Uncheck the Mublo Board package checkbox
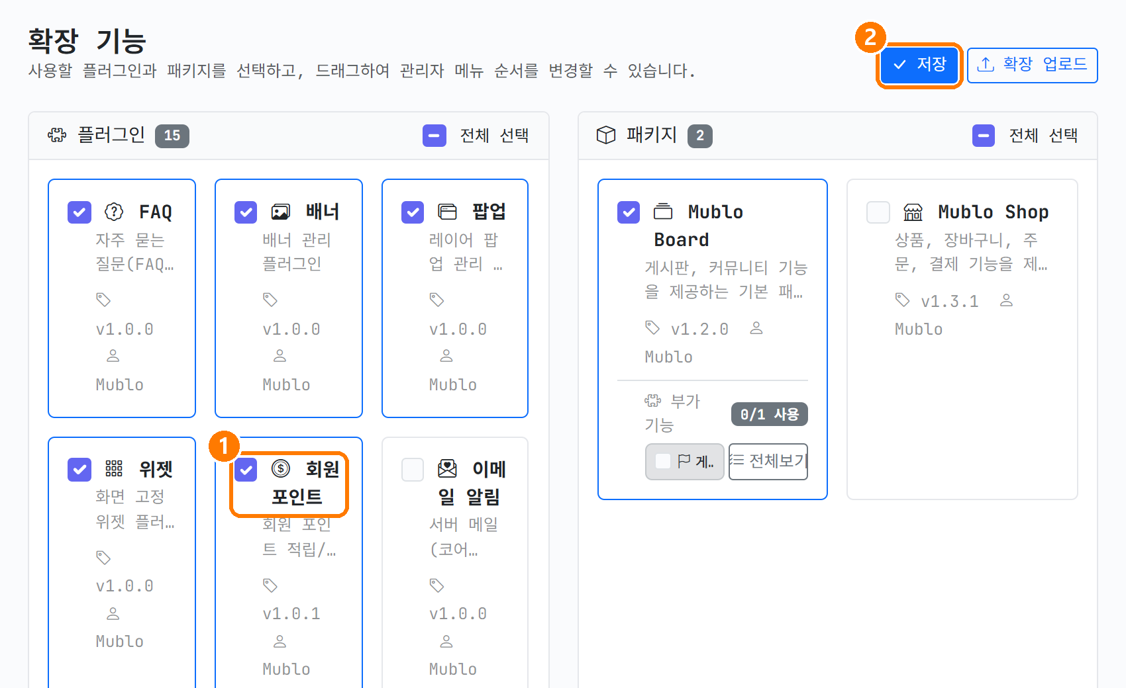 click(629, 212)
